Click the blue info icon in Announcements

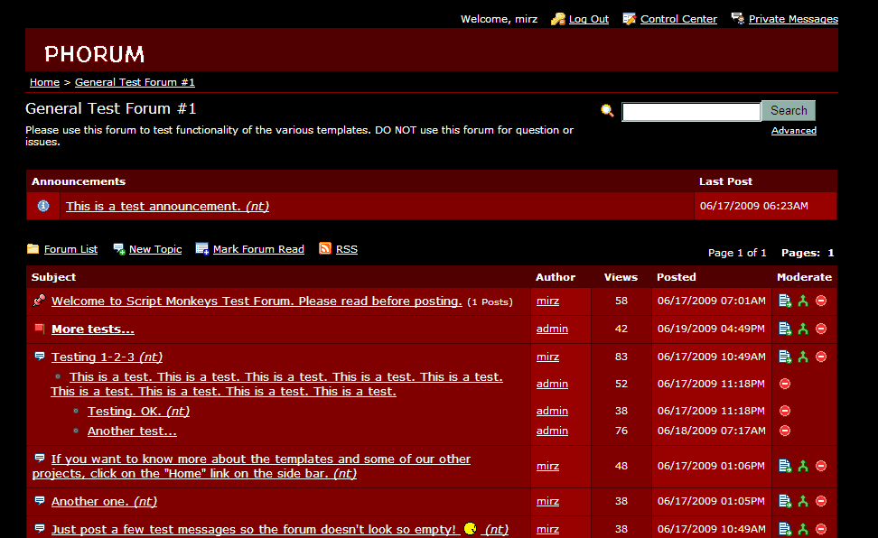[x=43, y=206]
